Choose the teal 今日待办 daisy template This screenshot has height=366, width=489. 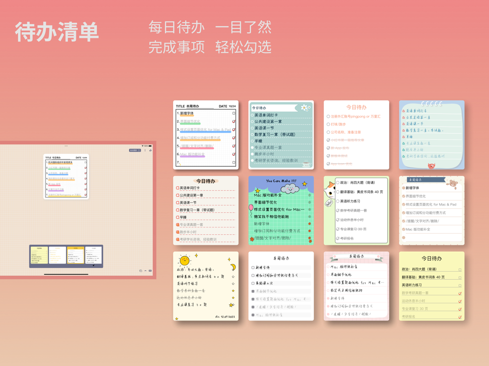tap(281, 135)
